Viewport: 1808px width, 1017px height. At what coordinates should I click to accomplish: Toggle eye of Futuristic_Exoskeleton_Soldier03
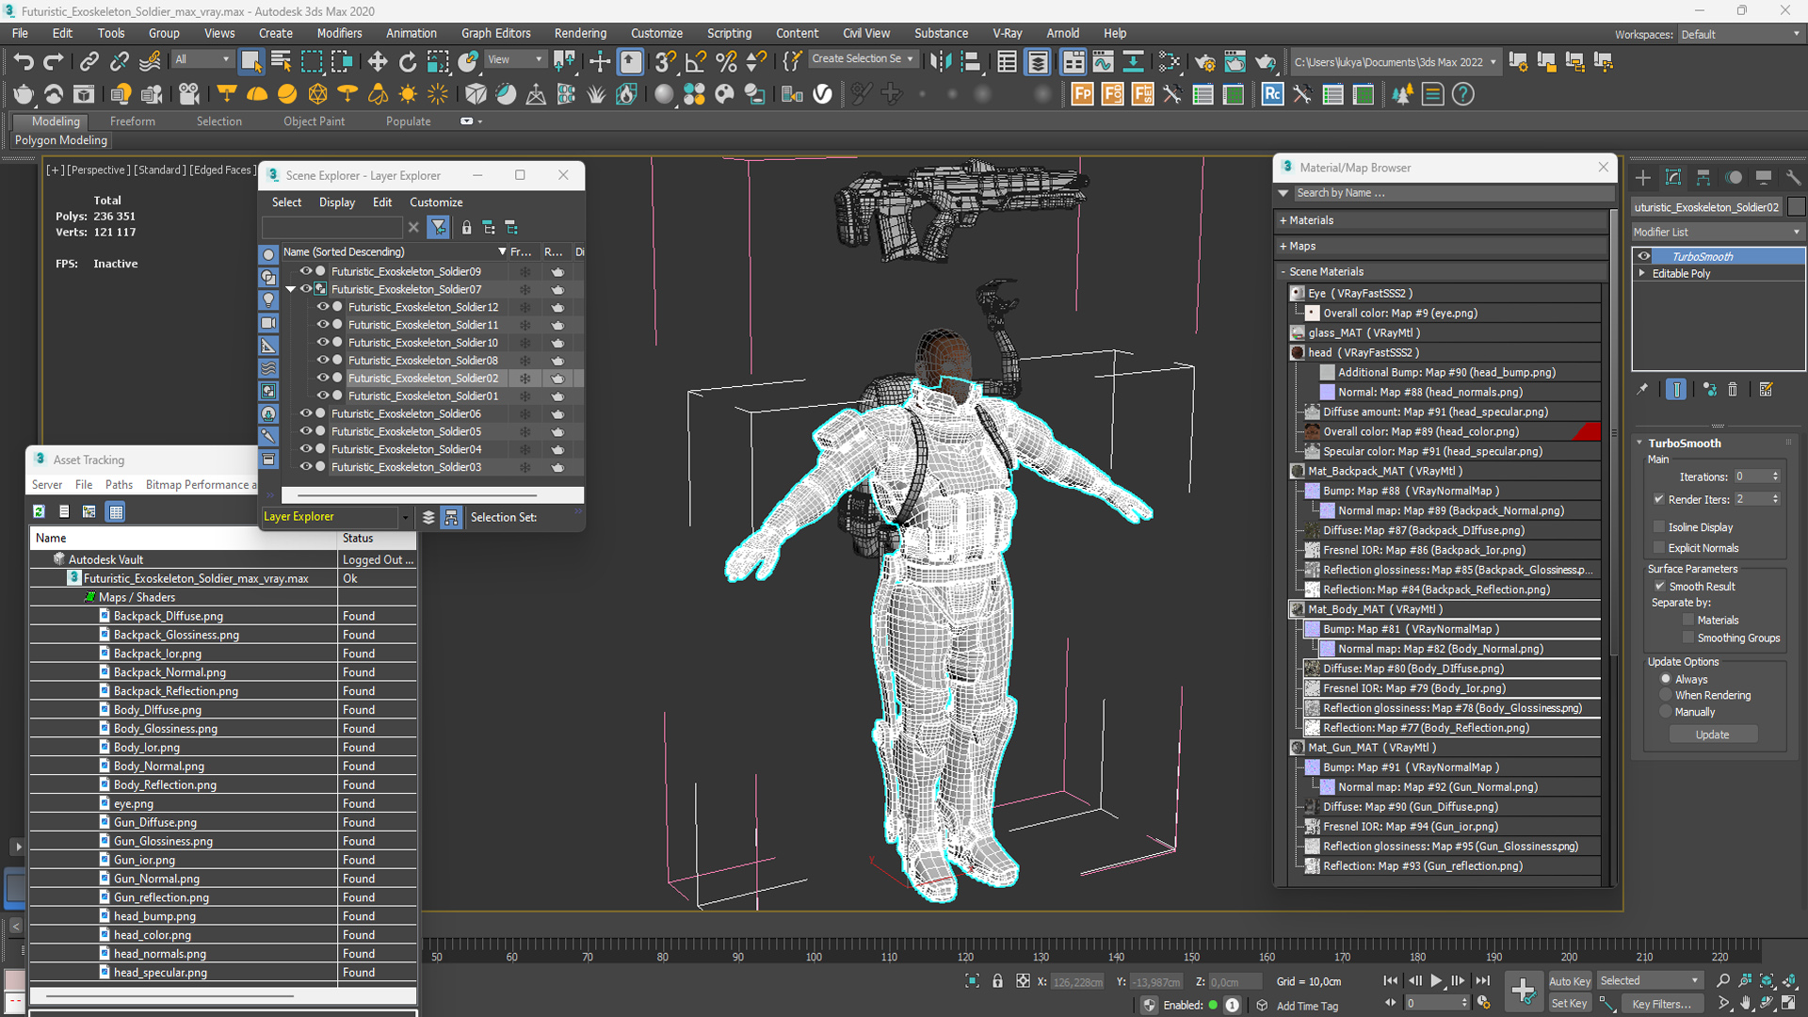point(305,467)
